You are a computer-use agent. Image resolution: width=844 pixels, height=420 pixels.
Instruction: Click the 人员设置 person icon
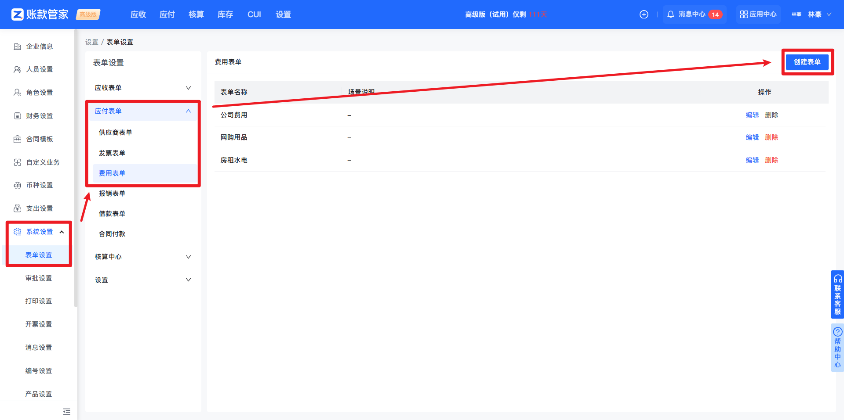pos(18,69)
